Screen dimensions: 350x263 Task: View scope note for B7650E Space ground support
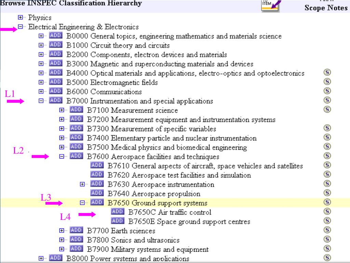click(327, 221)
